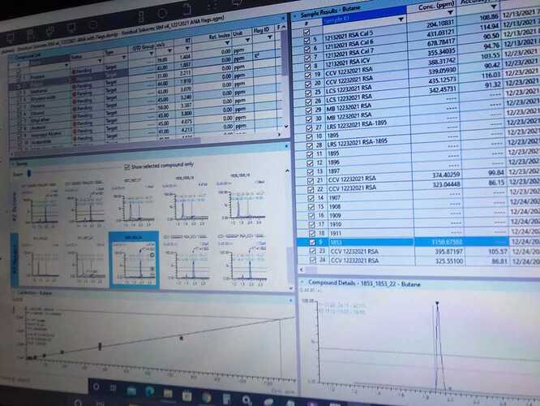The width and height of the screenshot is (540, 406).
Task: Click the peak apex marker in Compound Details
Action: tap(436, 304)
